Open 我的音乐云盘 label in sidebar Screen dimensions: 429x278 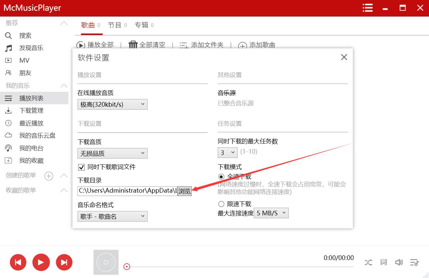tap(37, 136)
